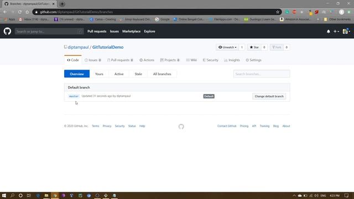354x199 pixels.
Task: Open Task View in taskbar
Action: (x=29, y=195)
